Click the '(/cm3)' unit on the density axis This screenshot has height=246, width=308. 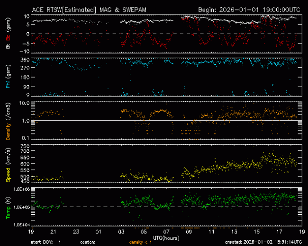click(8, 111)
